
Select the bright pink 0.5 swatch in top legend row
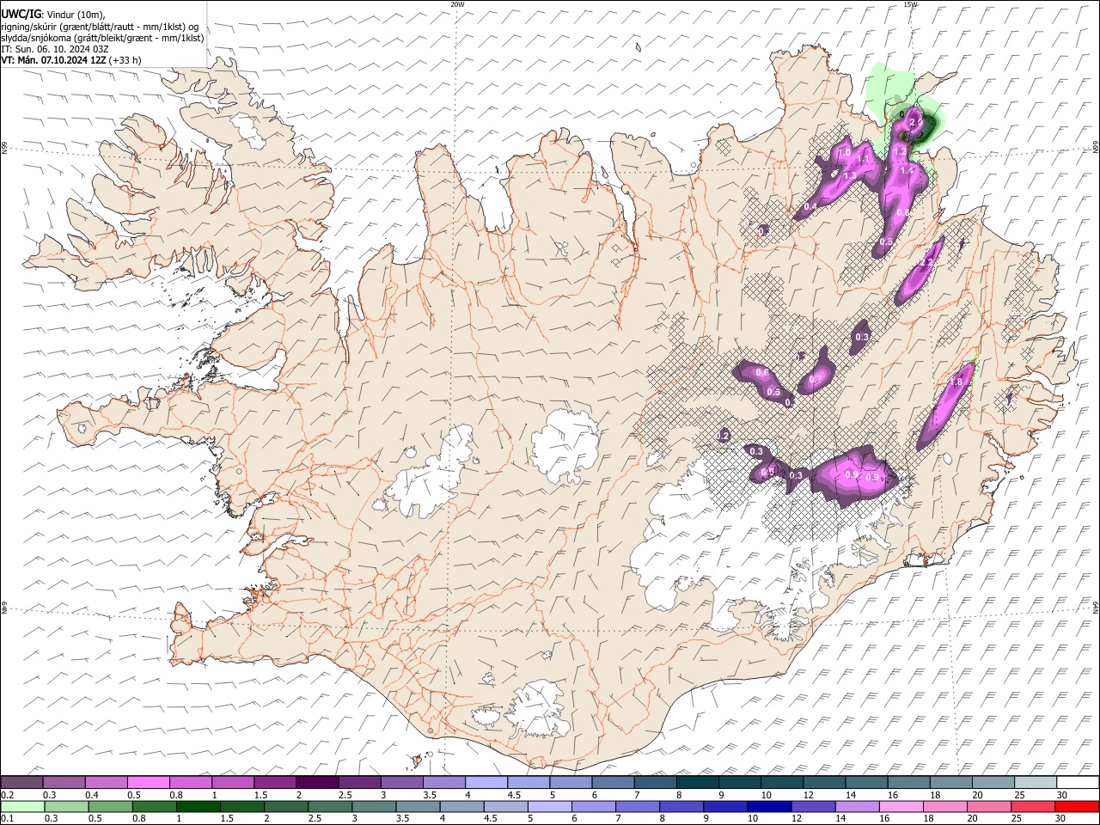click(148, 783)
